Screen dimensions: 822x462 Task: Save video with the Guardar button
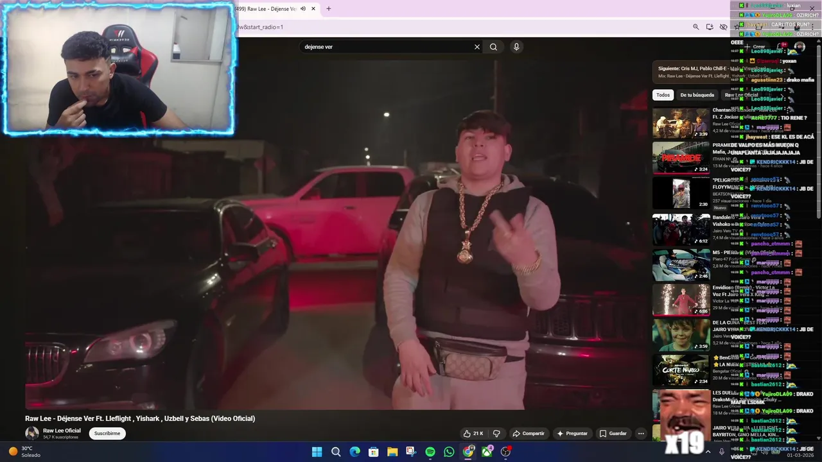(613, 434)
